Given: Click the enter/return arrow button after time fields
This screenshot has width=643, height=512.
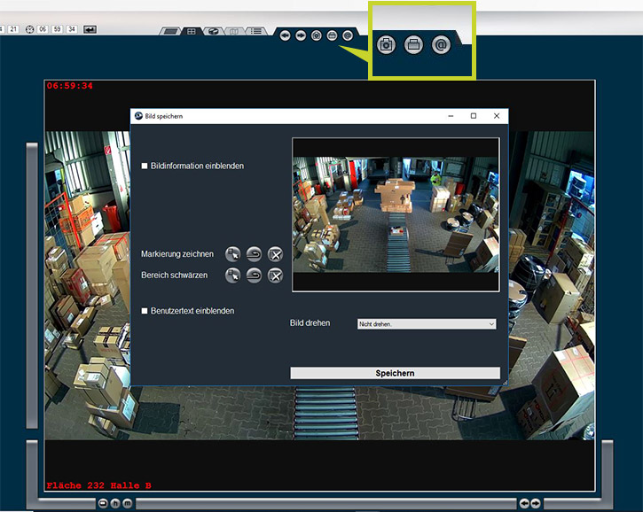Looking at the screenshot, I should click(x=90, y=29).
